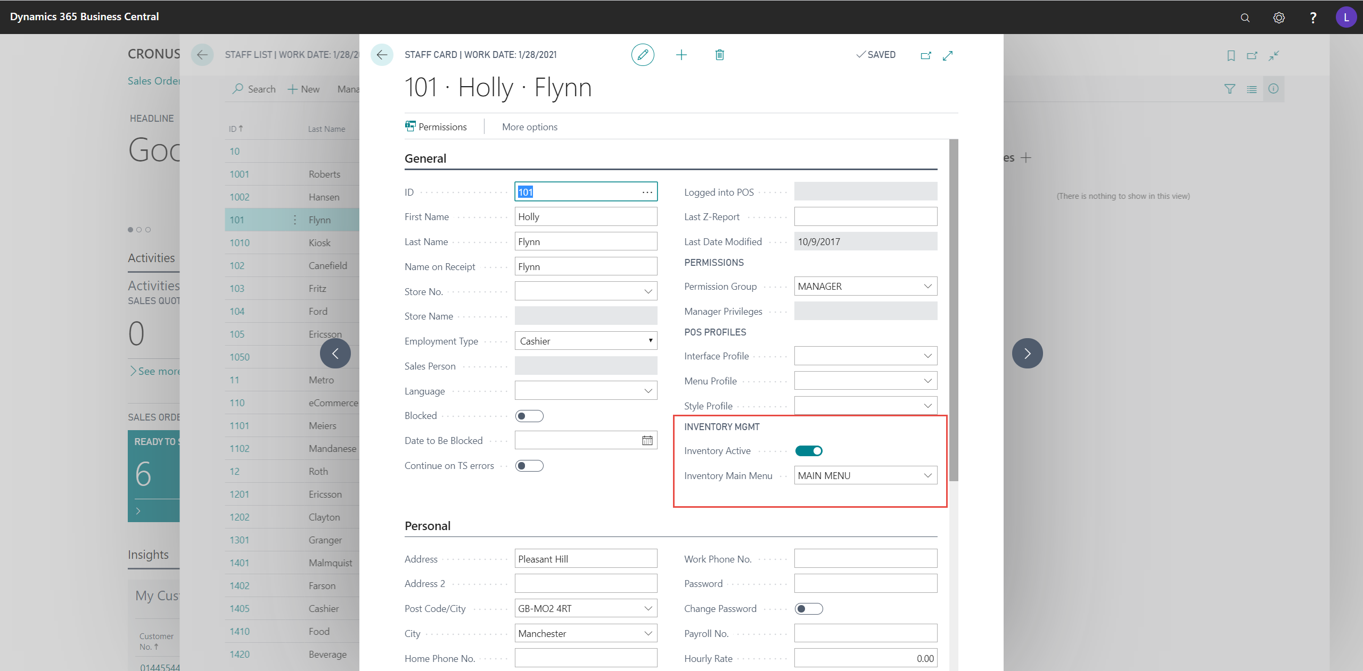Viewport: 1363px width, 671px height.
Task: Click the trash delete icon
Action: pyautogui.click(x=719, y=55)
